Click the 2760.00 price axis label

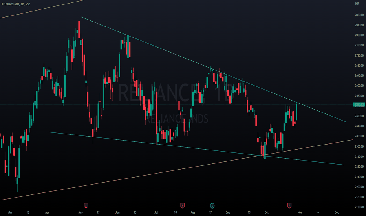click(359, 45)
